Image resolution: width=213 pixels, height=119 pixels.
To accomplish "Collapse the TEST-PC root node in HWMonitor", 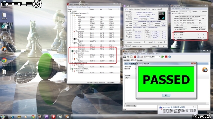I will point(69,12).
